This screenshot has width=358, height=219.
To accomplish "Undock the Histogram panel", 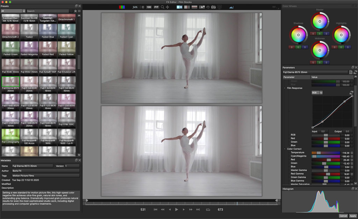I will point(352,189).
